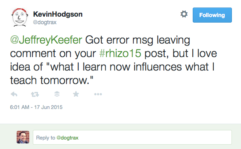241x149 pixels.
Task: Click KevinHodgson's cartoon face avatar
Action: [20, 17]
